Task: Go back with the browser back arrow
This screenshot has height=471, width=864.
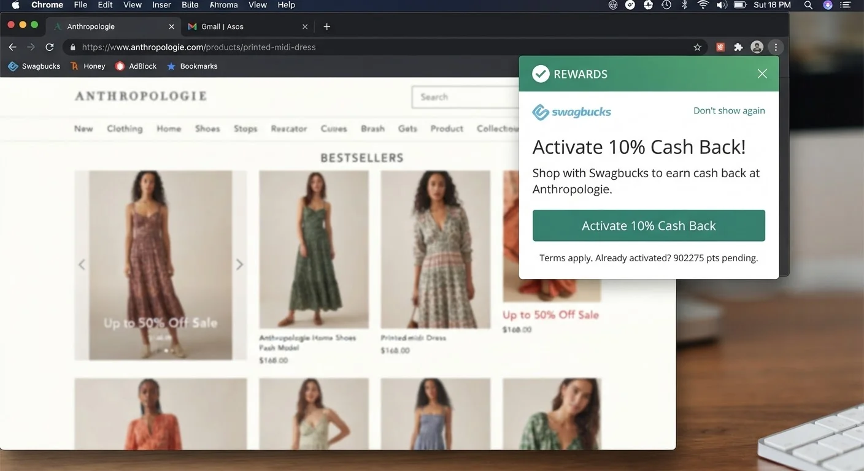Action: pyautogui.click(x=12, y=47)
